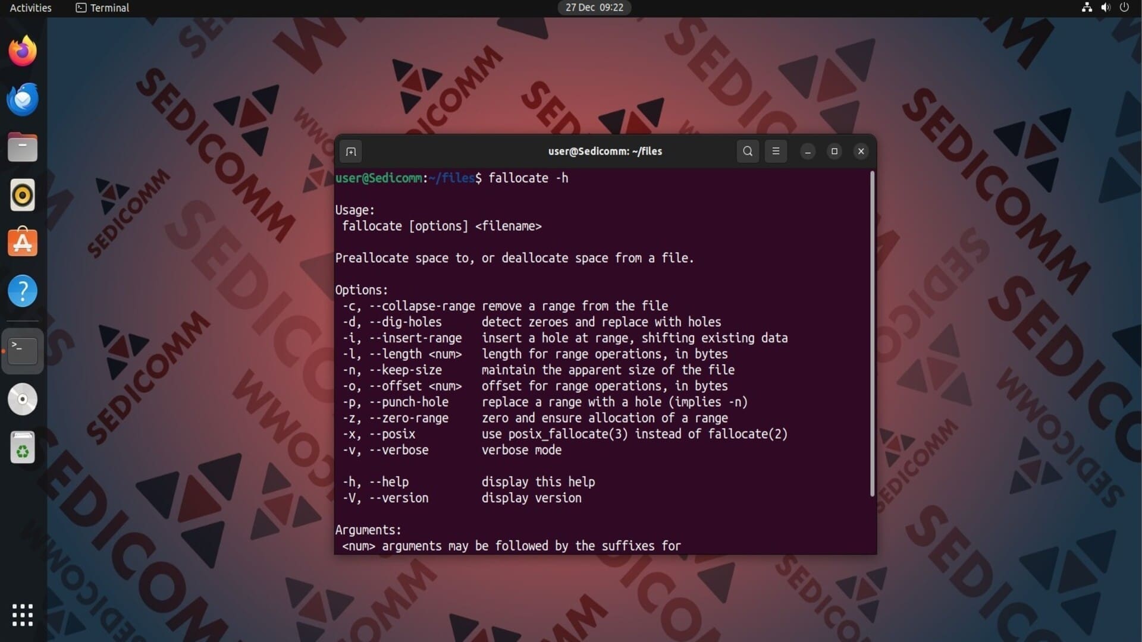Open the Trash from dock
Screen dimensions: 1142x642
pyautogui.click(x=23, y=447)
